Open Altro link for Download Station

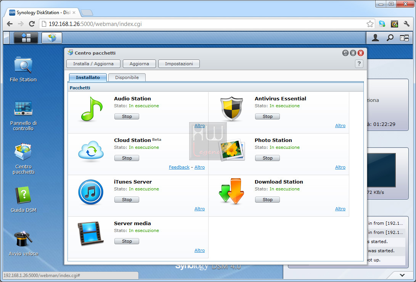click(340, 209)
